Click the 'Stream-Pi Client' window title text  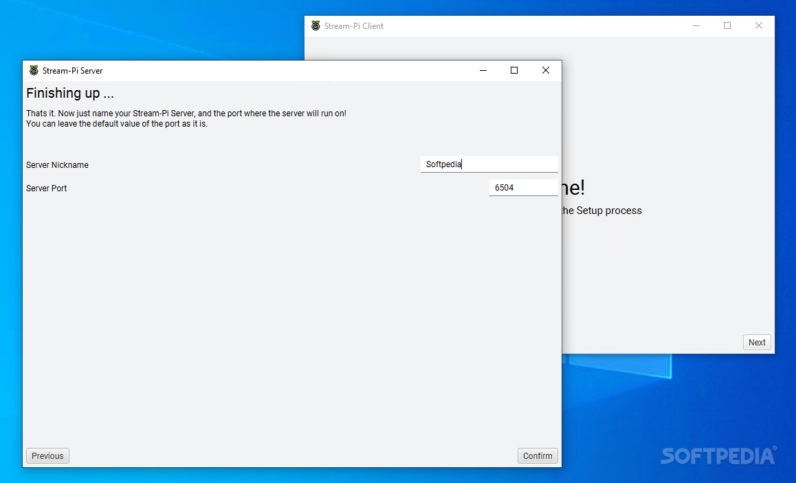354,26
